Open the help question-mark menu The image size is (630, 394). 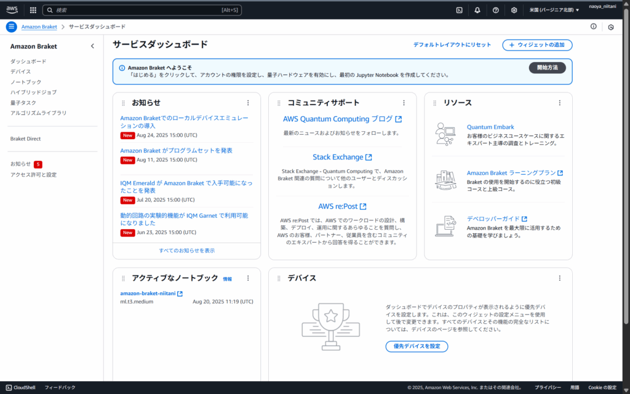[496, 10]
